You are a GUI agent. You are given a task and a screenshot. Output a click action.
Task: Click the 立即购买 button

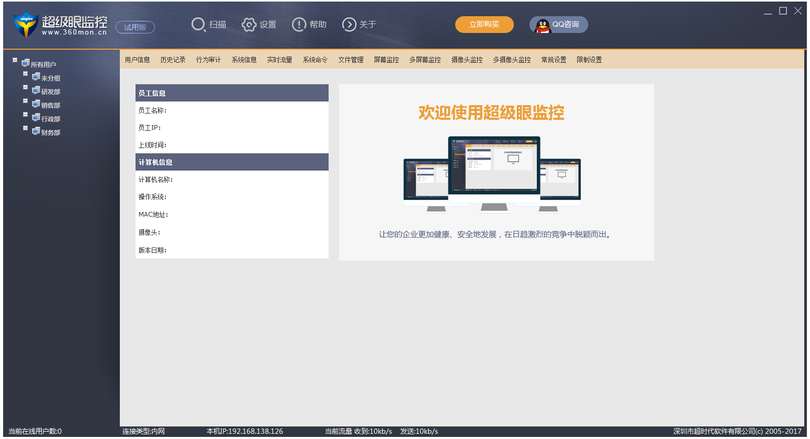click(485, 25)
